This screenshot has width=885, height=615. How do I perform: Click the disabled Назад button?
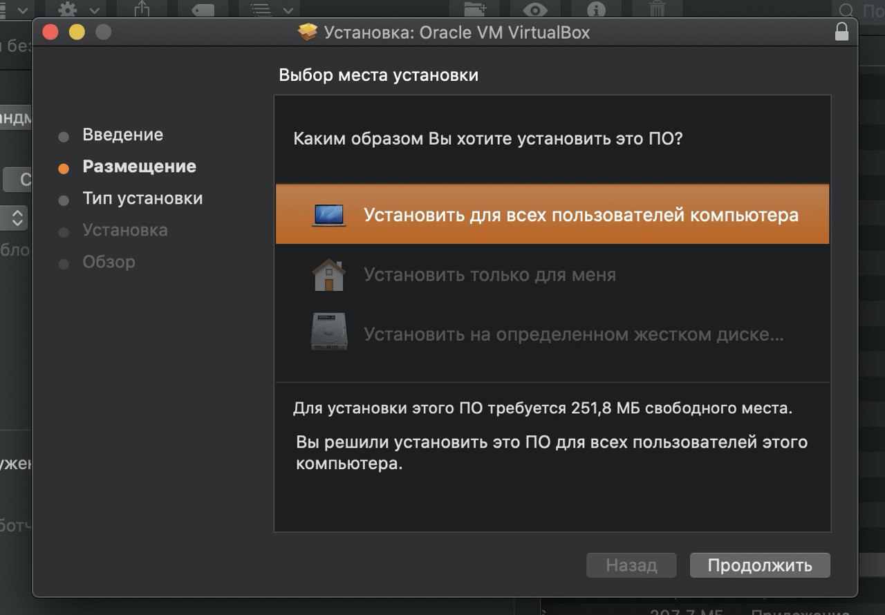[x=631, y=565]
